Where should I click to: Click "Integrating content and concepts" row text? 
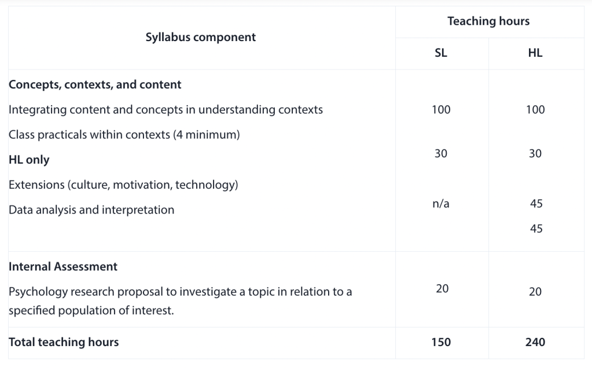click(166, 109)
